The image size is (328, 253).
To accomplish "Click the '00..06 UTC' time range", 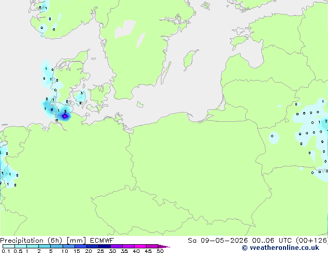I will tap(272, 241).
